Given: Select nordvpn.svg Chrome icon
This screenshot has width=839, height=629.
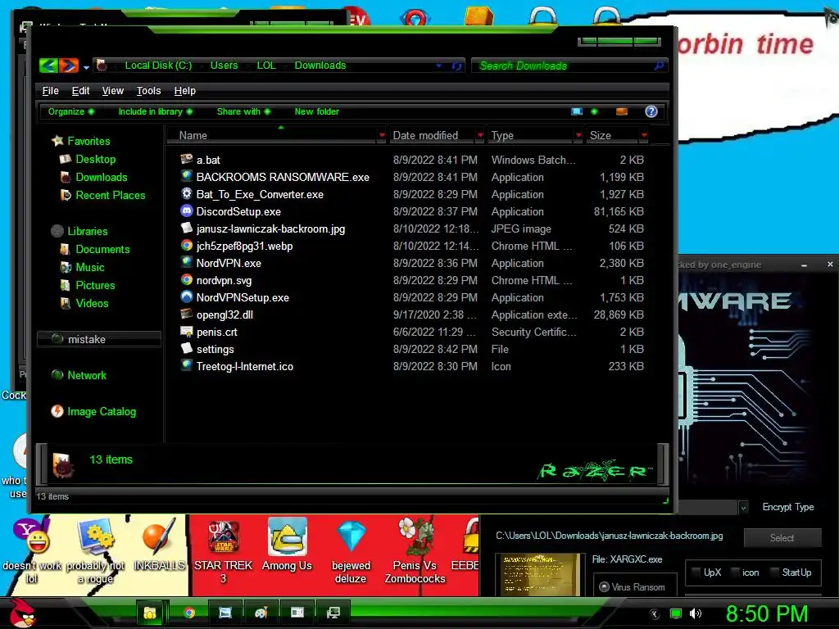Looking at the screenshot, I should pos(186,279).
